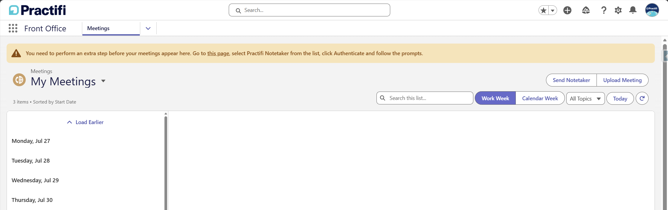This screenshot has height=210, width=668.
Task: Expand the Meetings tab navigation chevron
Action: 148,28
